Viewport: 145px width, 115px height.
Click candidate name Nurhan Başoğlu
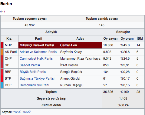(72, 85)
